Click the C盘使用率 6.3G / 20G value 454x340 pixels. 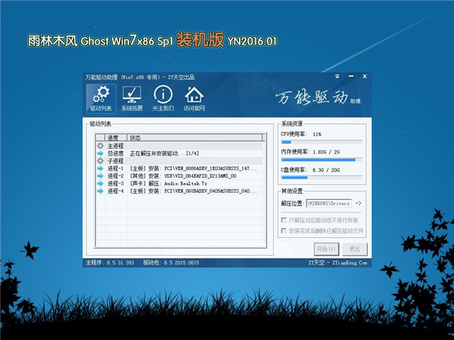point(326,170)
